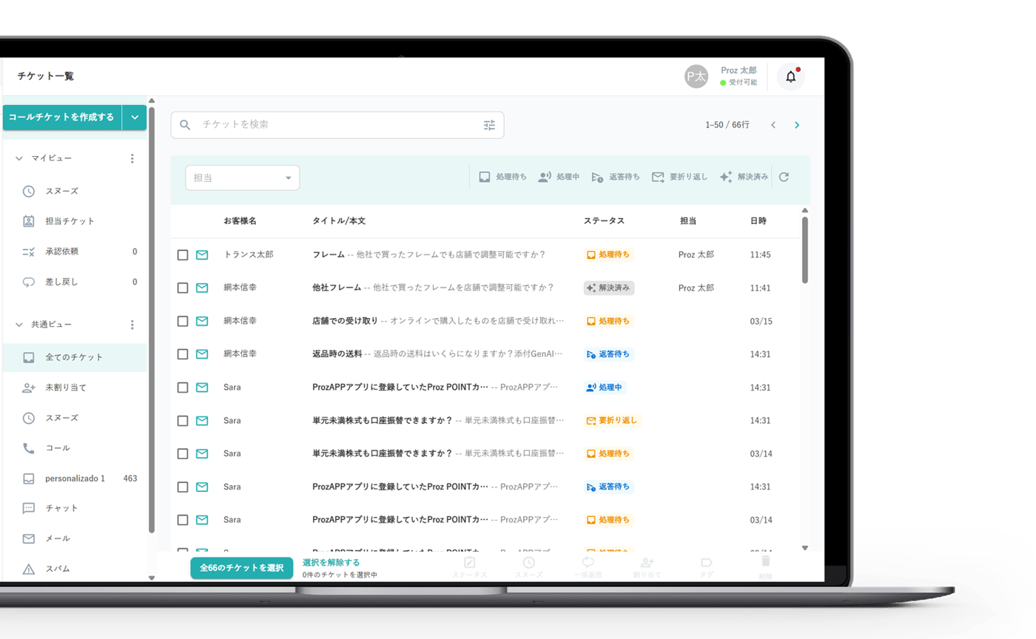The width and height of the screenshot is (1036, 639).
Task: Click 要折り返し badge in Sara row
Action: pyautogui.click(x=611, y=420)
